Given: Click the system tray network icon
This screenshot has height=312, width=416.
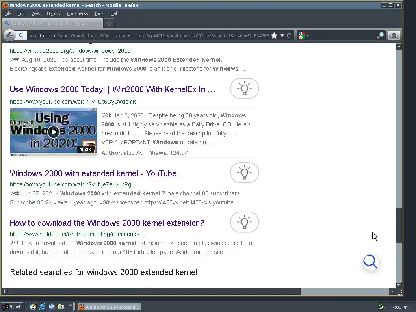Looking at the screenshot, I should tap(381, 307).
